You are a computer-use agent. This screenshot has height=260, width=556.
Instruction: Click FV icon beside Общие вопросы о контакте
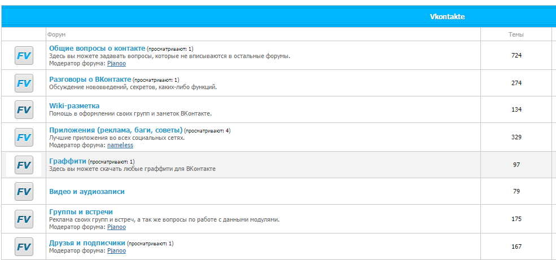tap(24, 56)
